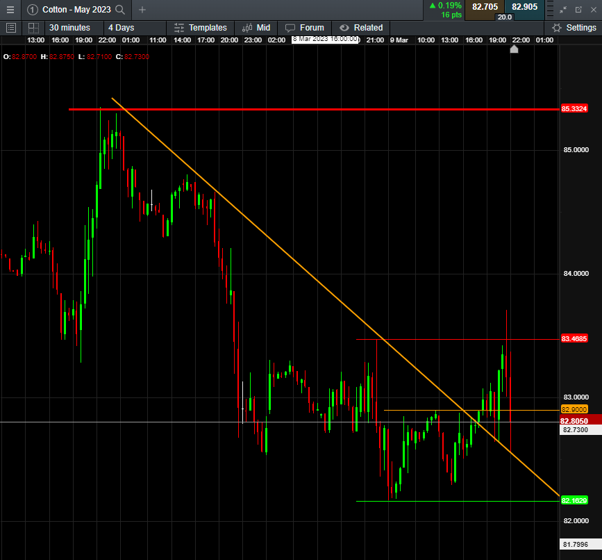Select the 85.3324 red line price tag
Image resolution: width=602 pixels, height=560 pixels.
574,108
